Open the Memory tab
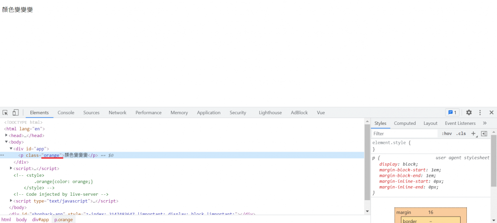Screen dimensions: 497x223 pos(179,113)
